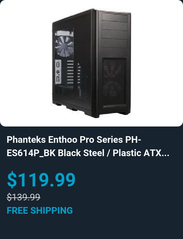Click the PCI expansion slot vents in photo
The width and height of the screenshot is (183, 239).
70,72
